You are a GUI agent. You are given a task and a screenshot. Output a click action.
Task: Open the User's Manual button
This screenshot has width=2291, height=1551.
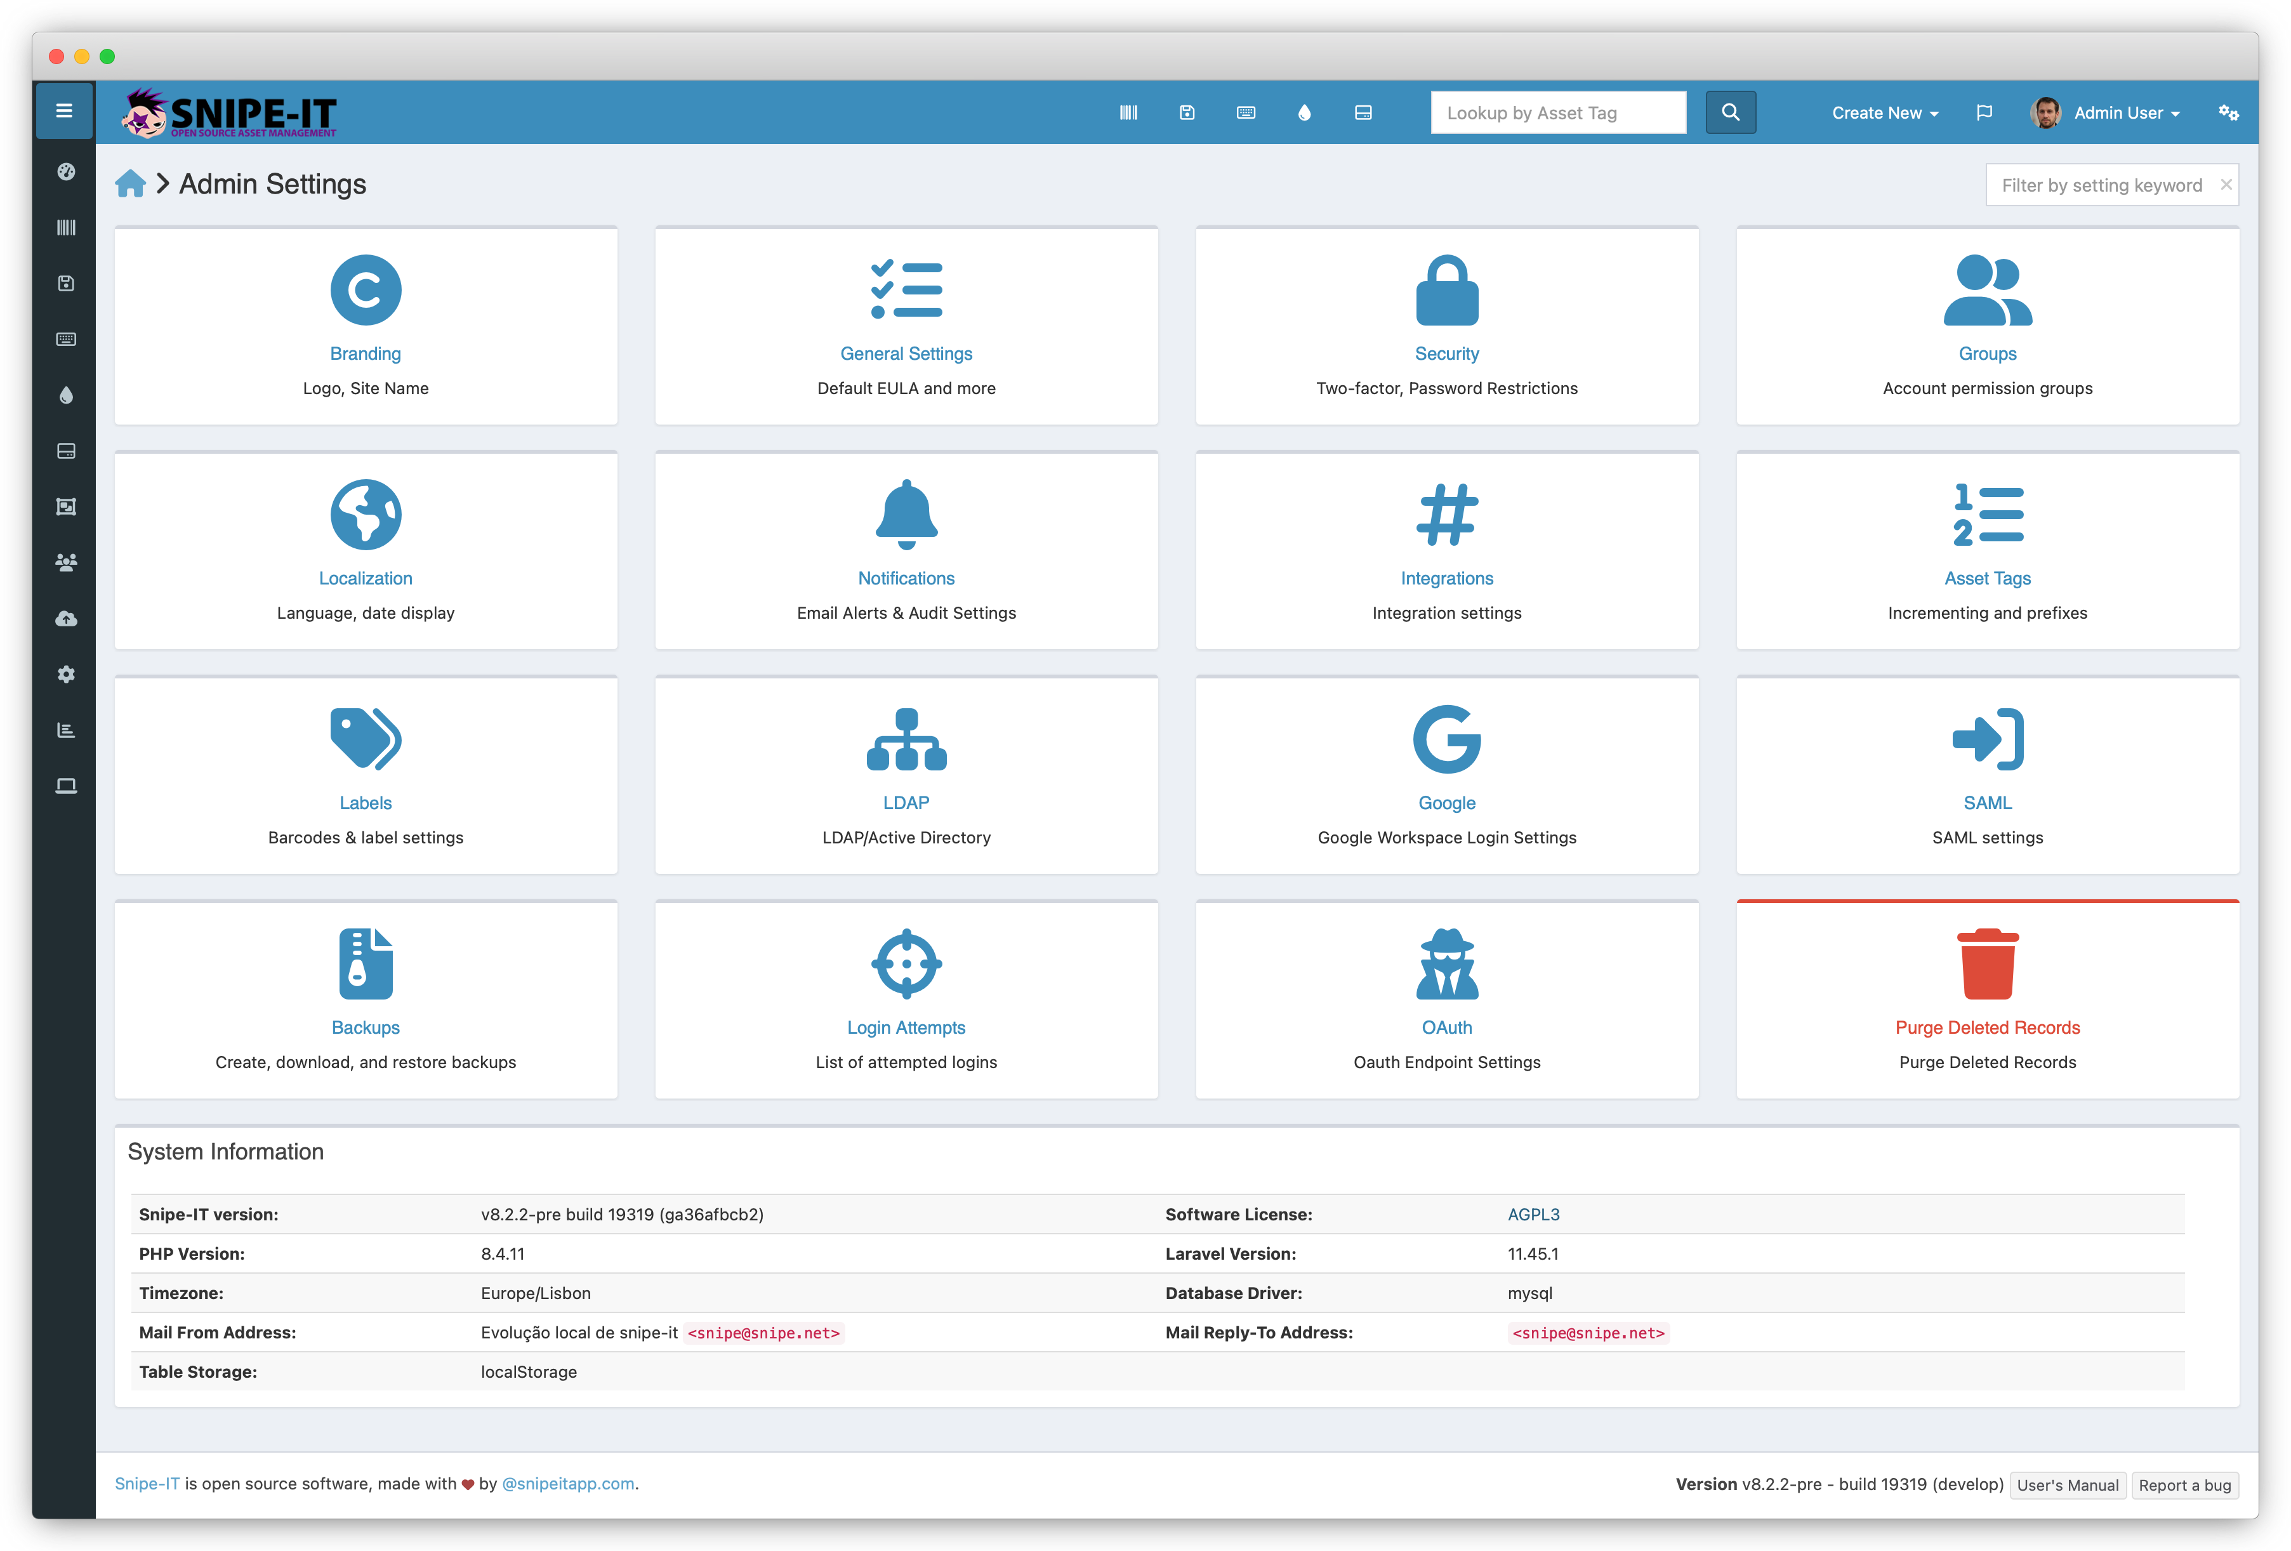[2067, 1485]
